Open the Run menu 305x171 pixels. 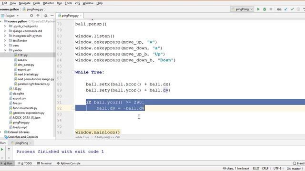[x=59, y=3]
